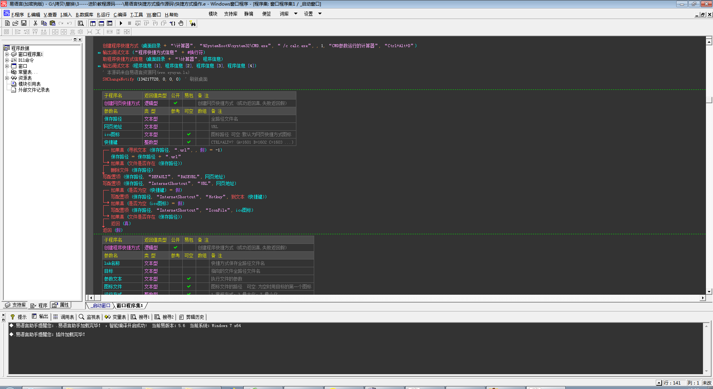Expand the Dll命令 tree node

point(7,60)
